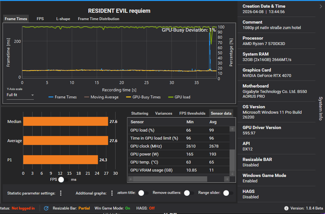Click the Average FPS bar
The width and height of the screenshot is (325, 214).
66,141
